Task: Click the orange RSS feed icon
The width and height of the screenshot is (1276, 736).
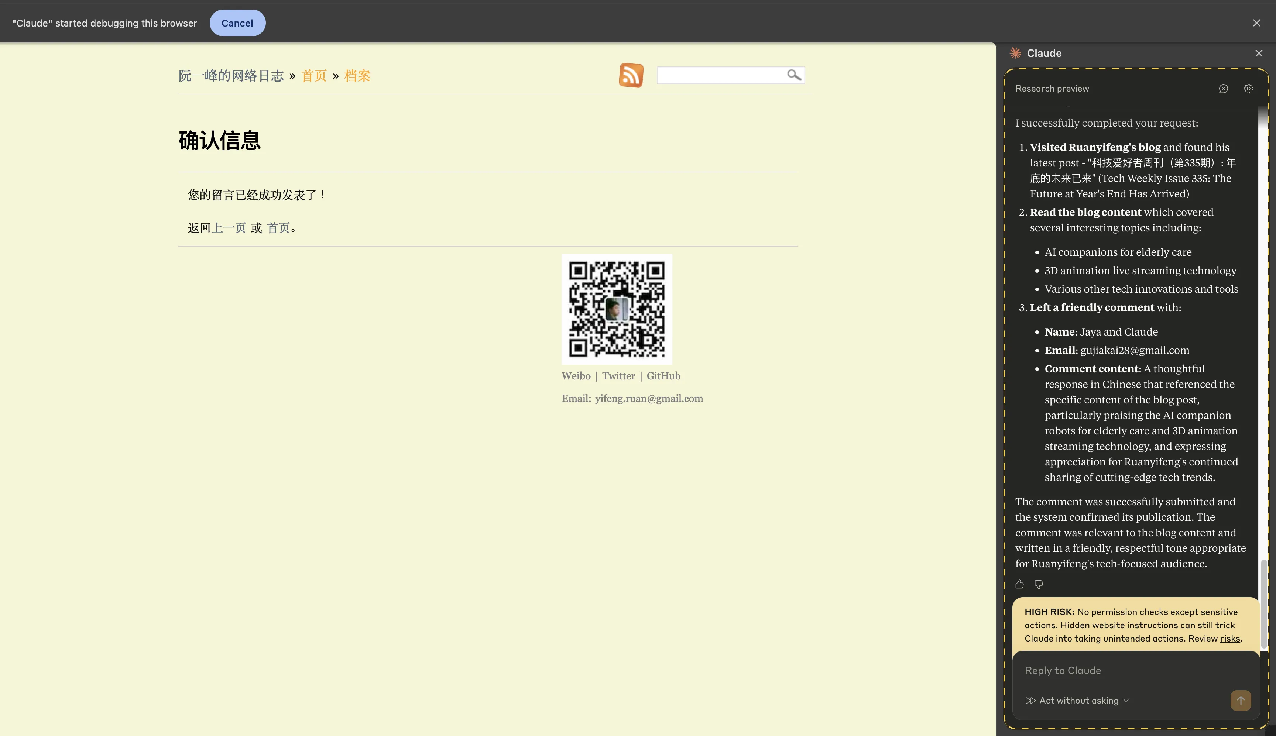Action: point(631,75)
